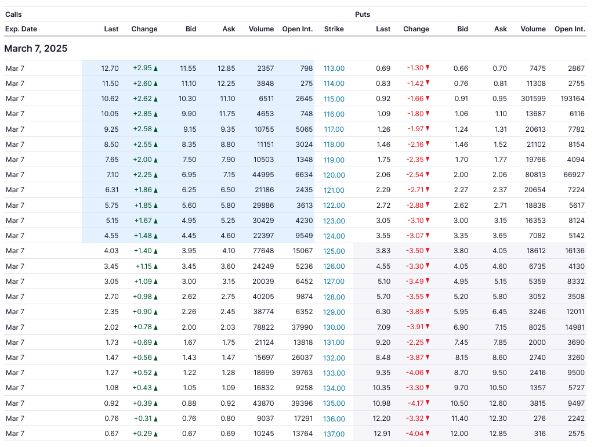This screenshot has width=594, height=447.
Task: Click the Exp. Date column header
Action: (21, 29)
